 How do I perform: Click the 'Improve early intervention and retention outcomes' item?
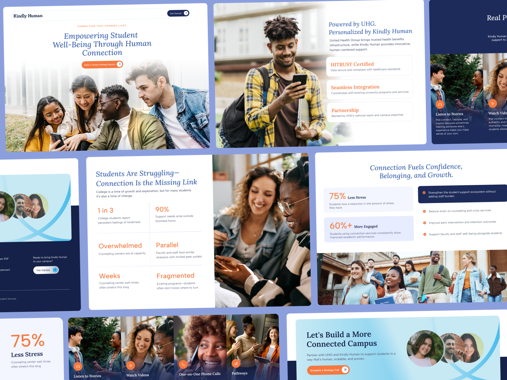(462, 222)
